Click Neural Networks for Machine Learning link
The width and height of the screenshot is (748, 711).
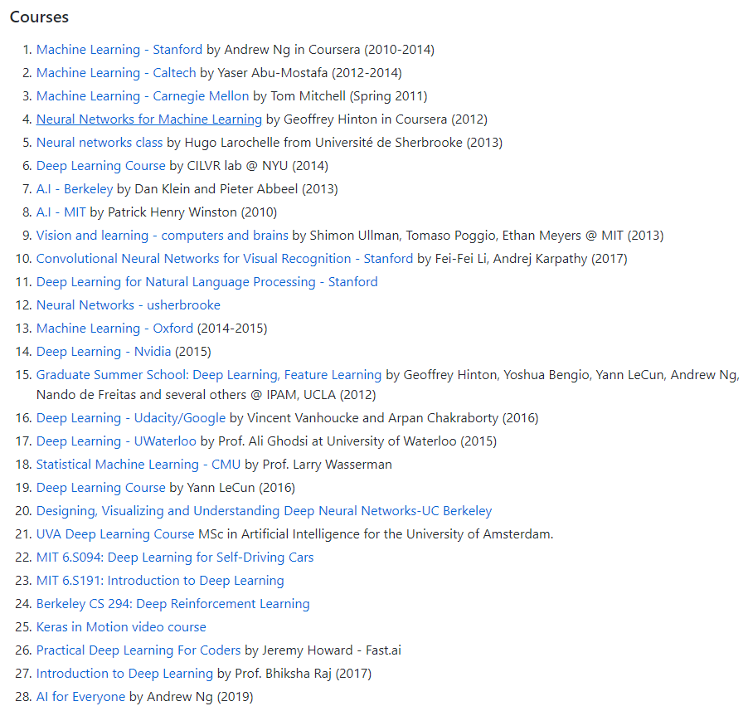(x=148, y=119)
